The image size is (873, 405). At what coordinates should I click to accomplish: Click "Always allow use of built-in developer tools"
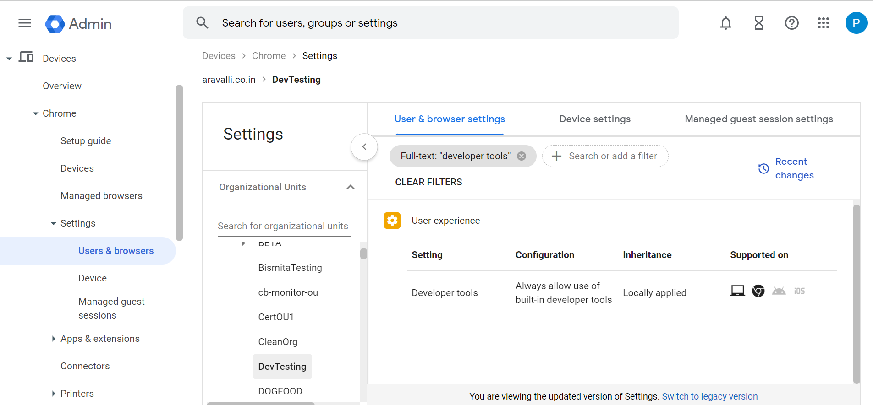coord(564,293)
